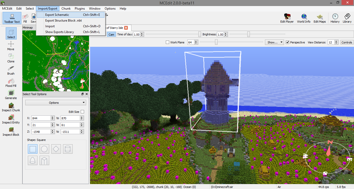Click the Z maximum field showing -1511
The image size is (354, 189).
point(70,132)
